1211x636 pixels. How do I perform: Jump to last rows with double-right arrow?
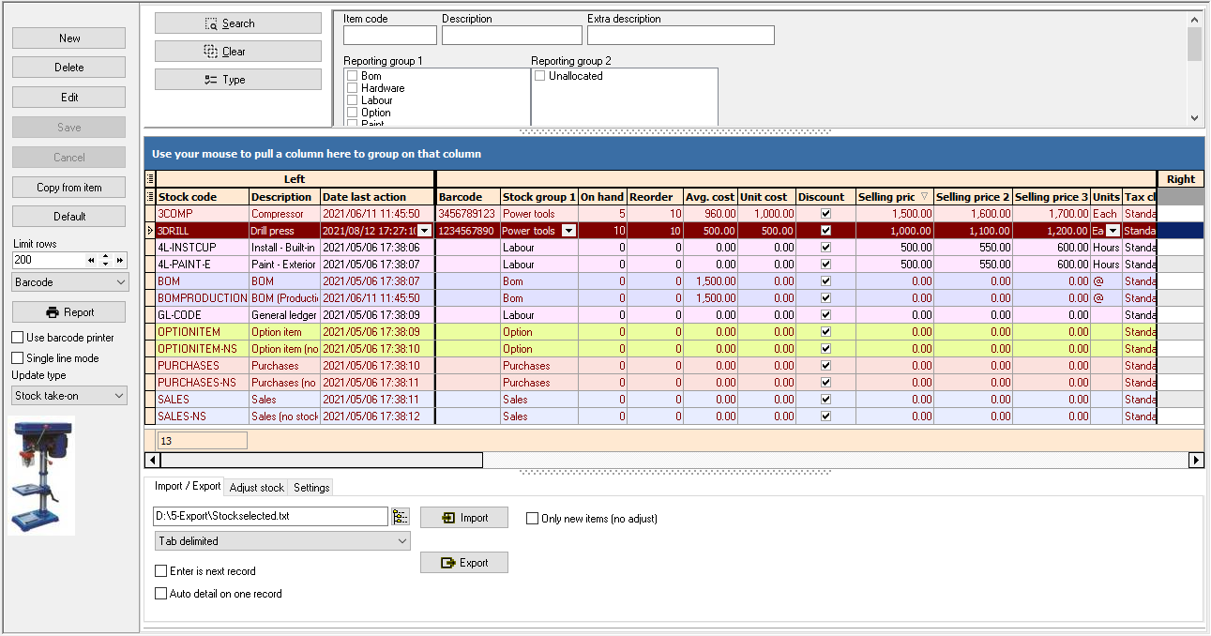click(120, 260)
